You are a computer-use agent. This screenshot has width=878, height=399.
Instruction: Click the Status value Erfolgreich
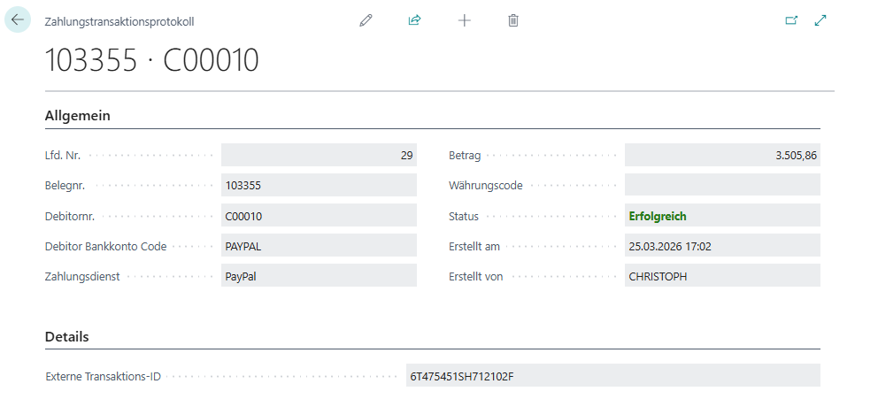tap(658, 216)
